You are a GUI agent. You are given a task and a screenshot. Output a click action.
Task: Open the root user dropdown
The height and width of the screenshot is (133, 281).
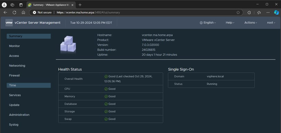(271, 23)
